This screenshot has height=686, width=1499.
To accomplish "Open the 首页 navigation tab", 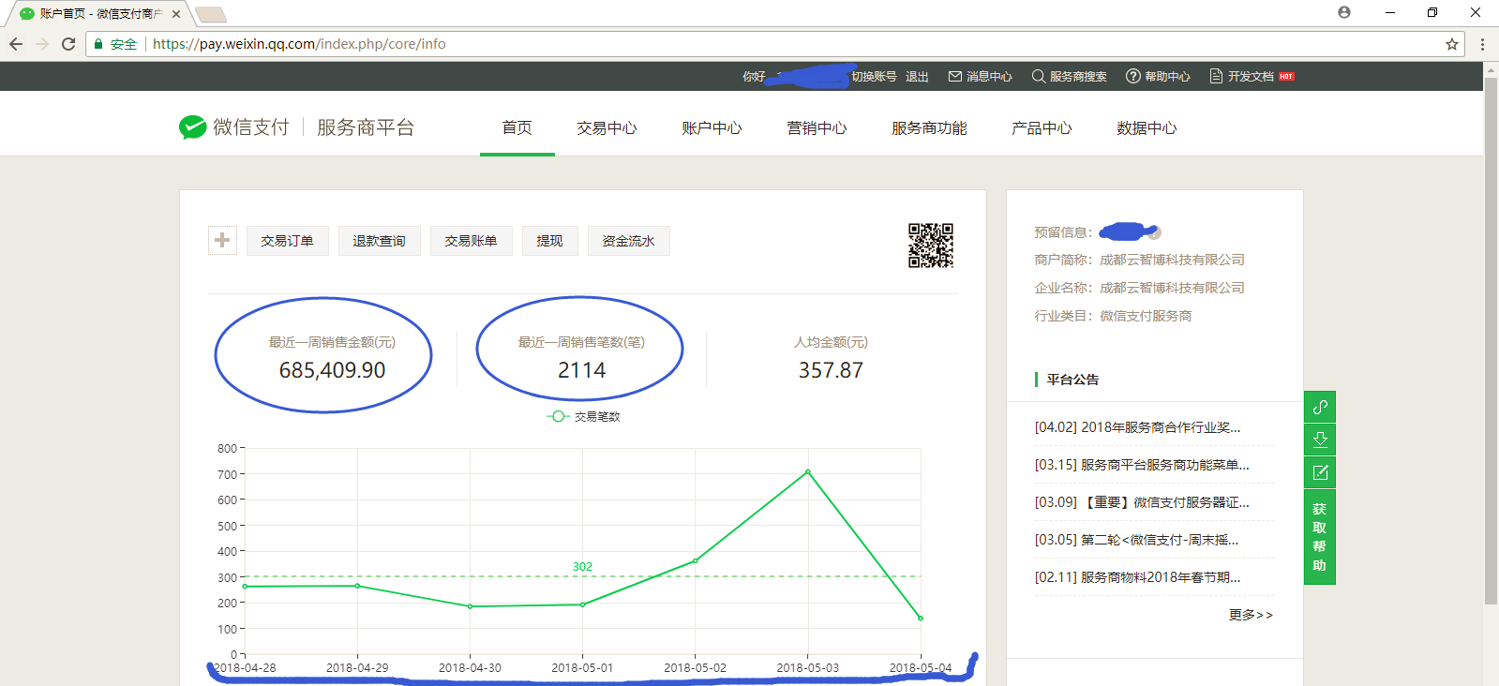I will coord(517,128).
